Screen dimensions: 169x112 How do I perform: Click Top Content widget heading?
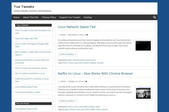(34, 25)
